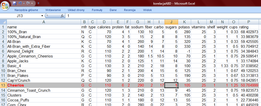Screen dimensions: 261x106
Task: Select the cell Bran_Flakes
Action: tap(44, 76)
